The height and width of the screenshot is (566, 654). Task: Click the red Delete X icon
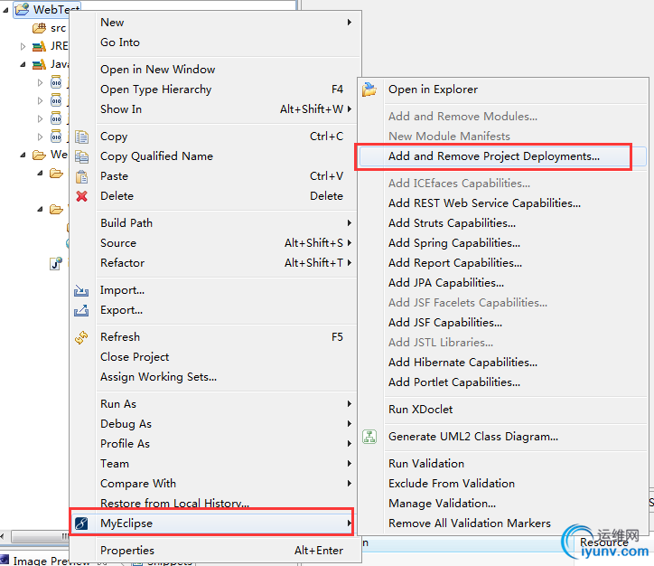81,196
